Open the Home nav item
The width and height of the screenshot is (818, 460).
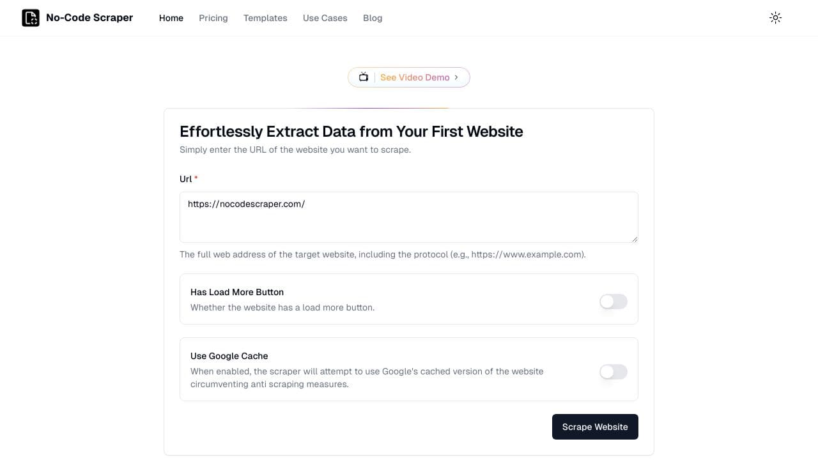click(171, 18)
